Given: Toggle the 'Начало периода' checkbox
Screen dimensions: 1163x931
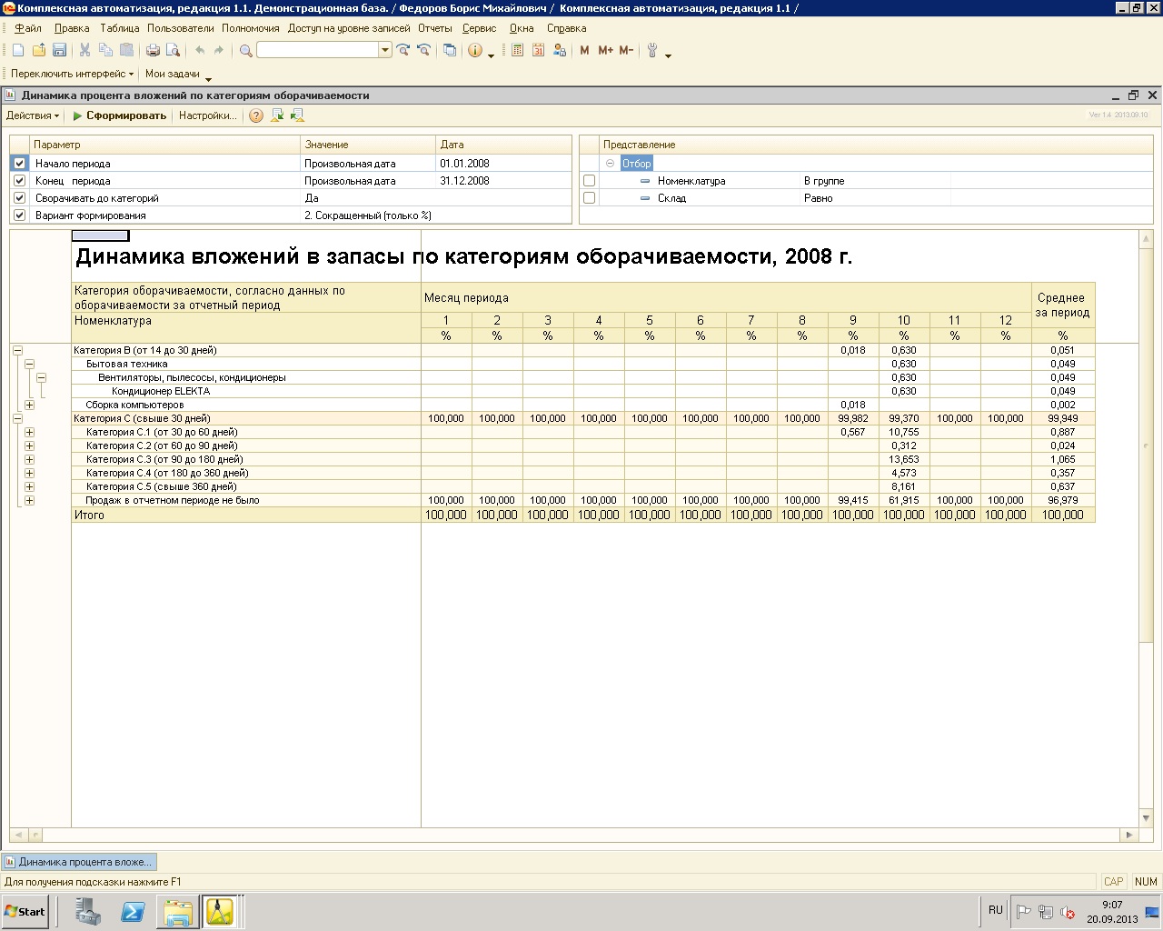Looking at the screenshot, I should [x=20, y=164].
